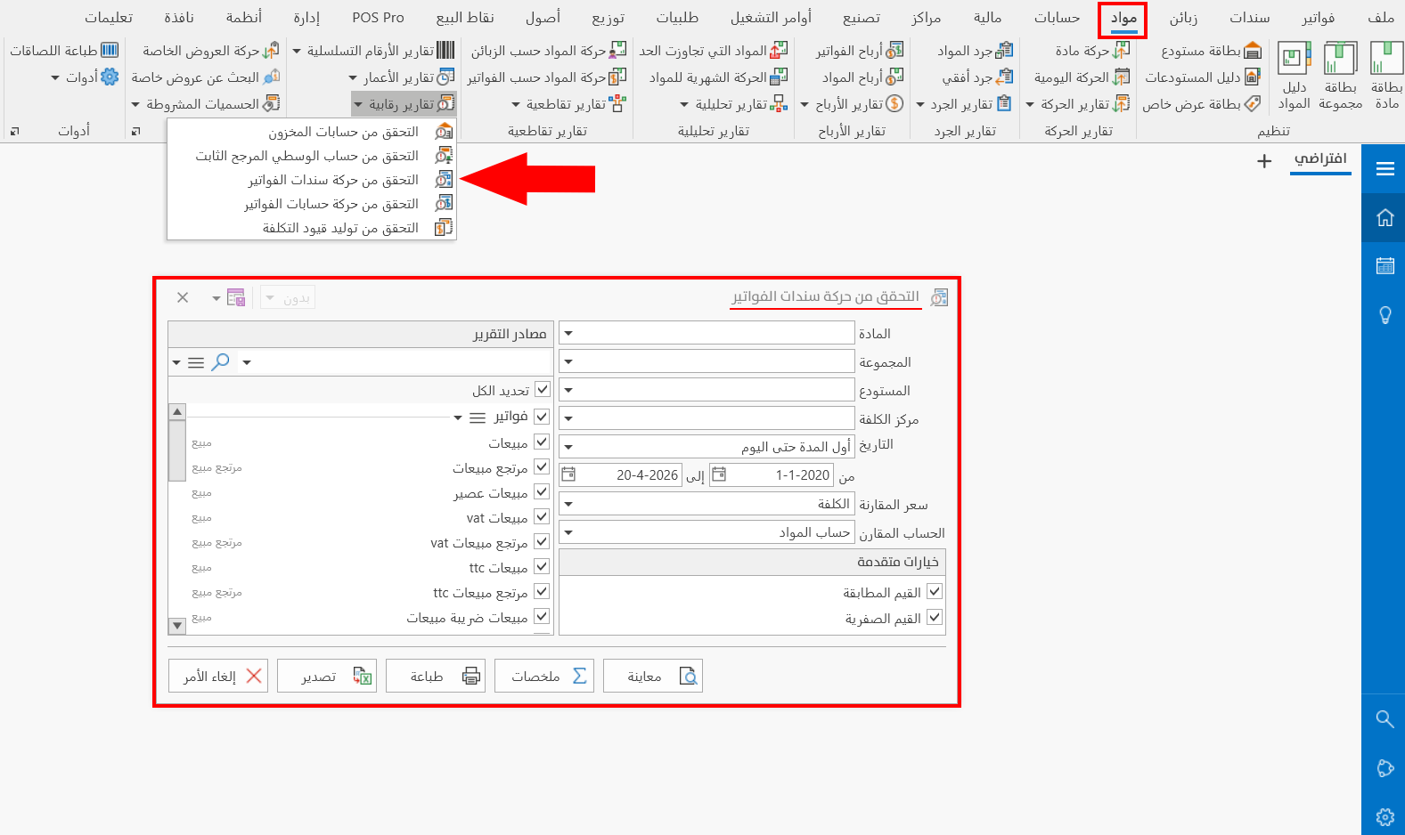
Task: Open المواد التي تجاوزت الحد report
Action: click(714, 51)
